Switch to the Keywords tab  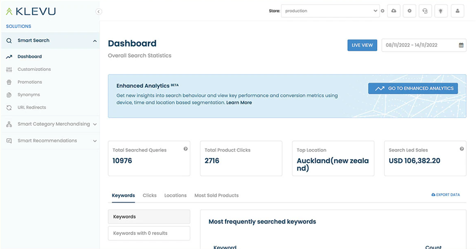tap(123, 195)
